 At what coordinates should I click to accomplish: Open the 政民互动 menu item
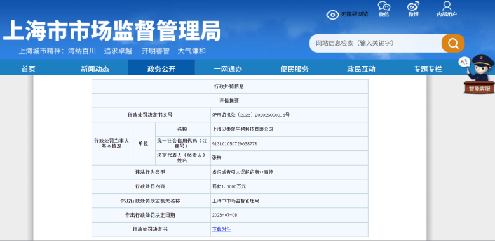[x=361, y=69]
